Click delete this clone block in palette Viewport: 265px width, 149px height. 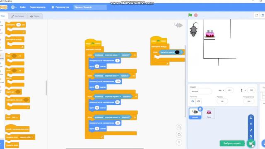click(x=12, y=145)
